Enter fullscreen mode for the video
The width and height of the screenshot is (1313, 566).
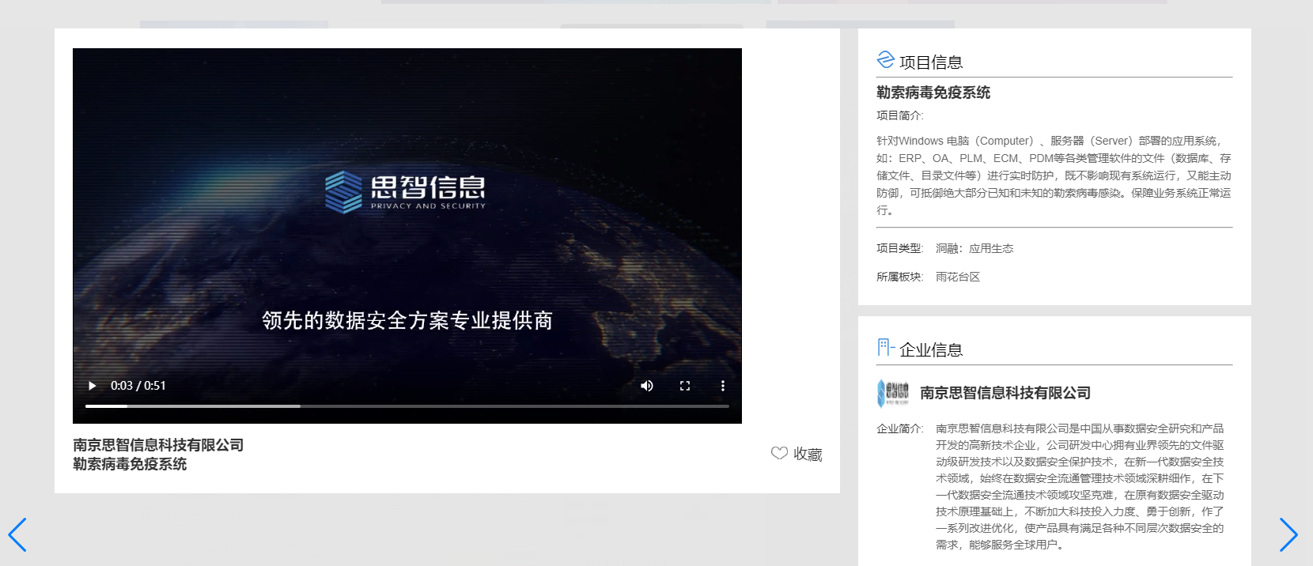(x=685, y=386)
